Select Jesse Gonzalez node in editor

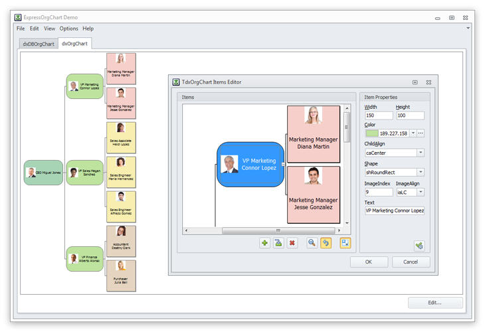point(314,195)
